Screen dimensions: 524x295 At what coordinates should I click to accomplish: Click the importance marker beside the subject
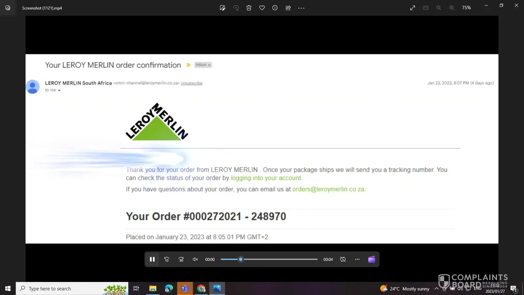coord(188,65)
